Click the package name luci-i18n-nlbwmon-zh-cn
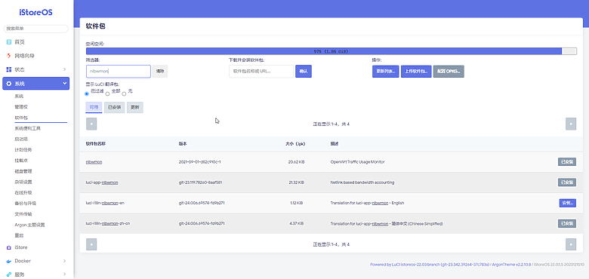The width and height of the screenshot is (589, 279). tap(108, 223)
